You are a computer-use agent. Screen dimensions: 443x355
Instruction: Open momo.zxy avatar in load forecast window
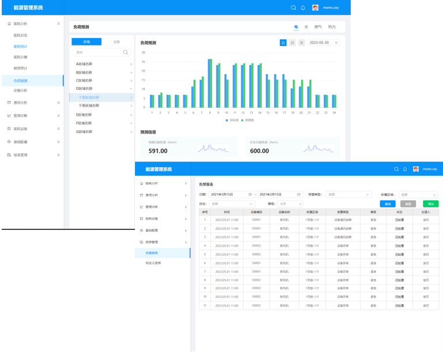point(316,7)
